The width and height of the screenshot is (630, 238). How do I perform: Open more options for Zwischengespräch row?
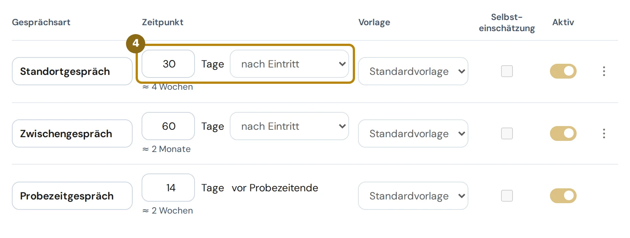[x=604, y=133]
